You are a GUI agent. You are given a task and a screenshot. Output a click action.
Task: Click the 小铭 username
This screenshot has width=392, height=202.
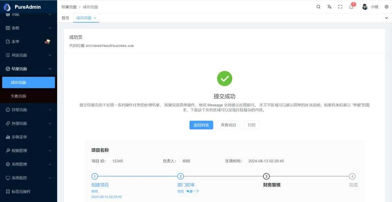click(375, 7)
